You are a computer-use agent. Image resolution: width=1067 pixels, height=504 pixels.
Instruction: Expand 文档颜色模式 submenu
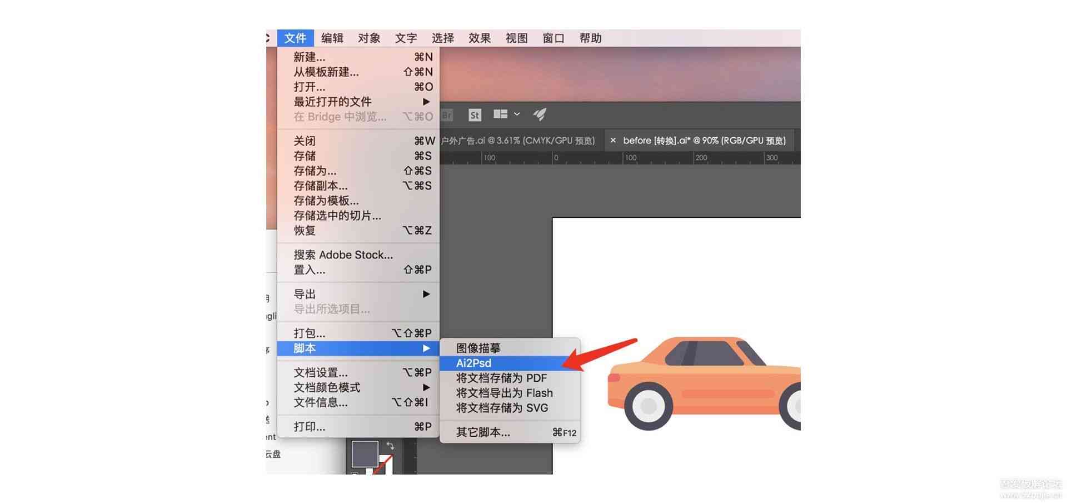[358, 387]
